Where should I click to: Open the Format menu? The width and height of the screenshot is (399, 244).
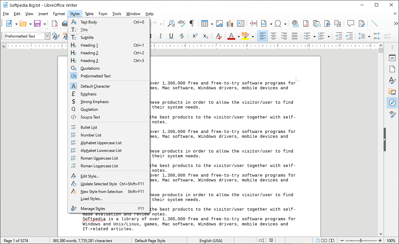tap(59, 14)
